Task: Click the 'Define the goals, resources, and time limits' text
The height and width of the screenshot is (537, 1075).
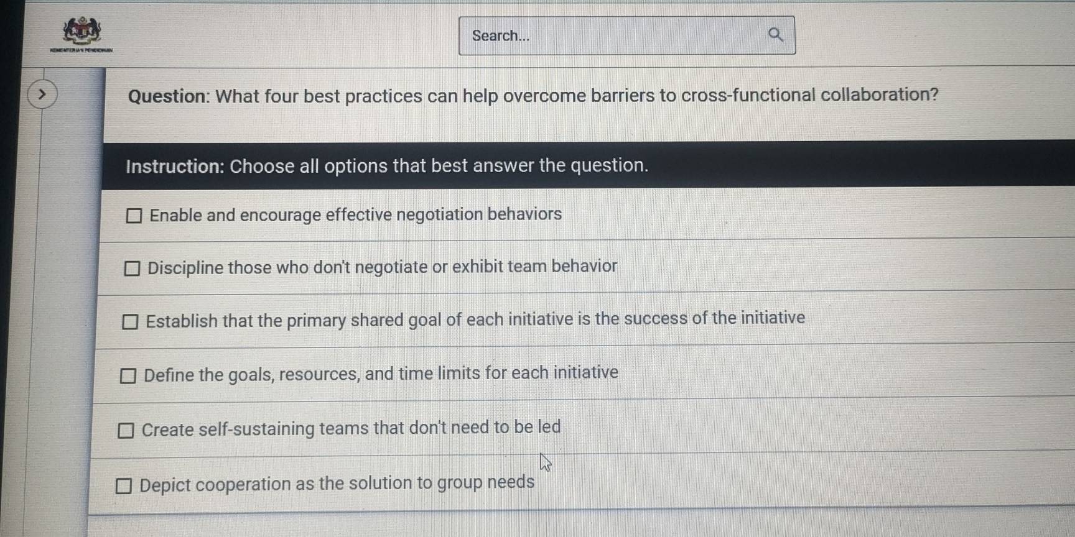Action: (381, 374)
